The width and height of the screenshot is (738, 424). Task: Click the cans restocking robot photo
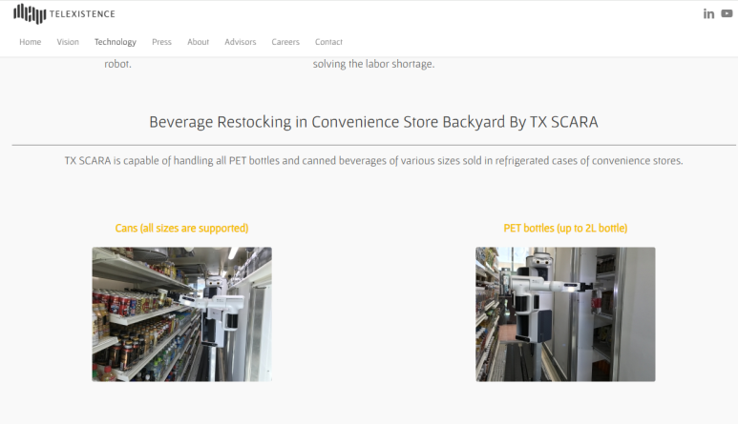pos(181,314)
